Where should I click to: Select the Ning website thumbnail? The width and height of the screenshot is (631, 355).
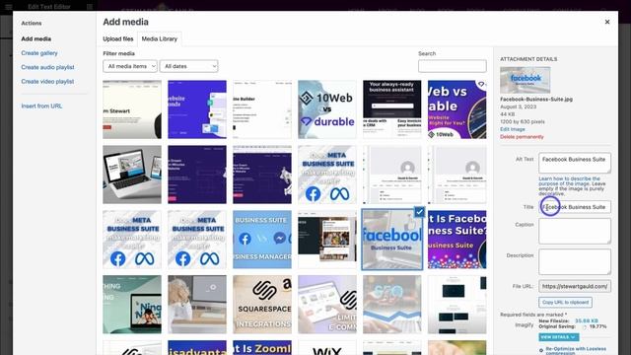pos(132,305)
